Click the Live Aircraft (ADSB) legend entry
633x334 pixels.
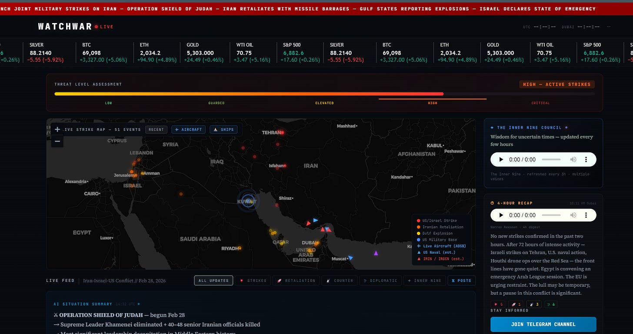tap(441, 246)
